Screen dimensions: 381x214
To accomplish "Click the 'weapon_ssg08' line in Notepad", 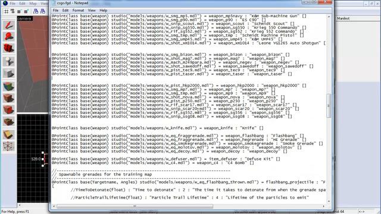I will pyautogui.click(x=172, y=117).
